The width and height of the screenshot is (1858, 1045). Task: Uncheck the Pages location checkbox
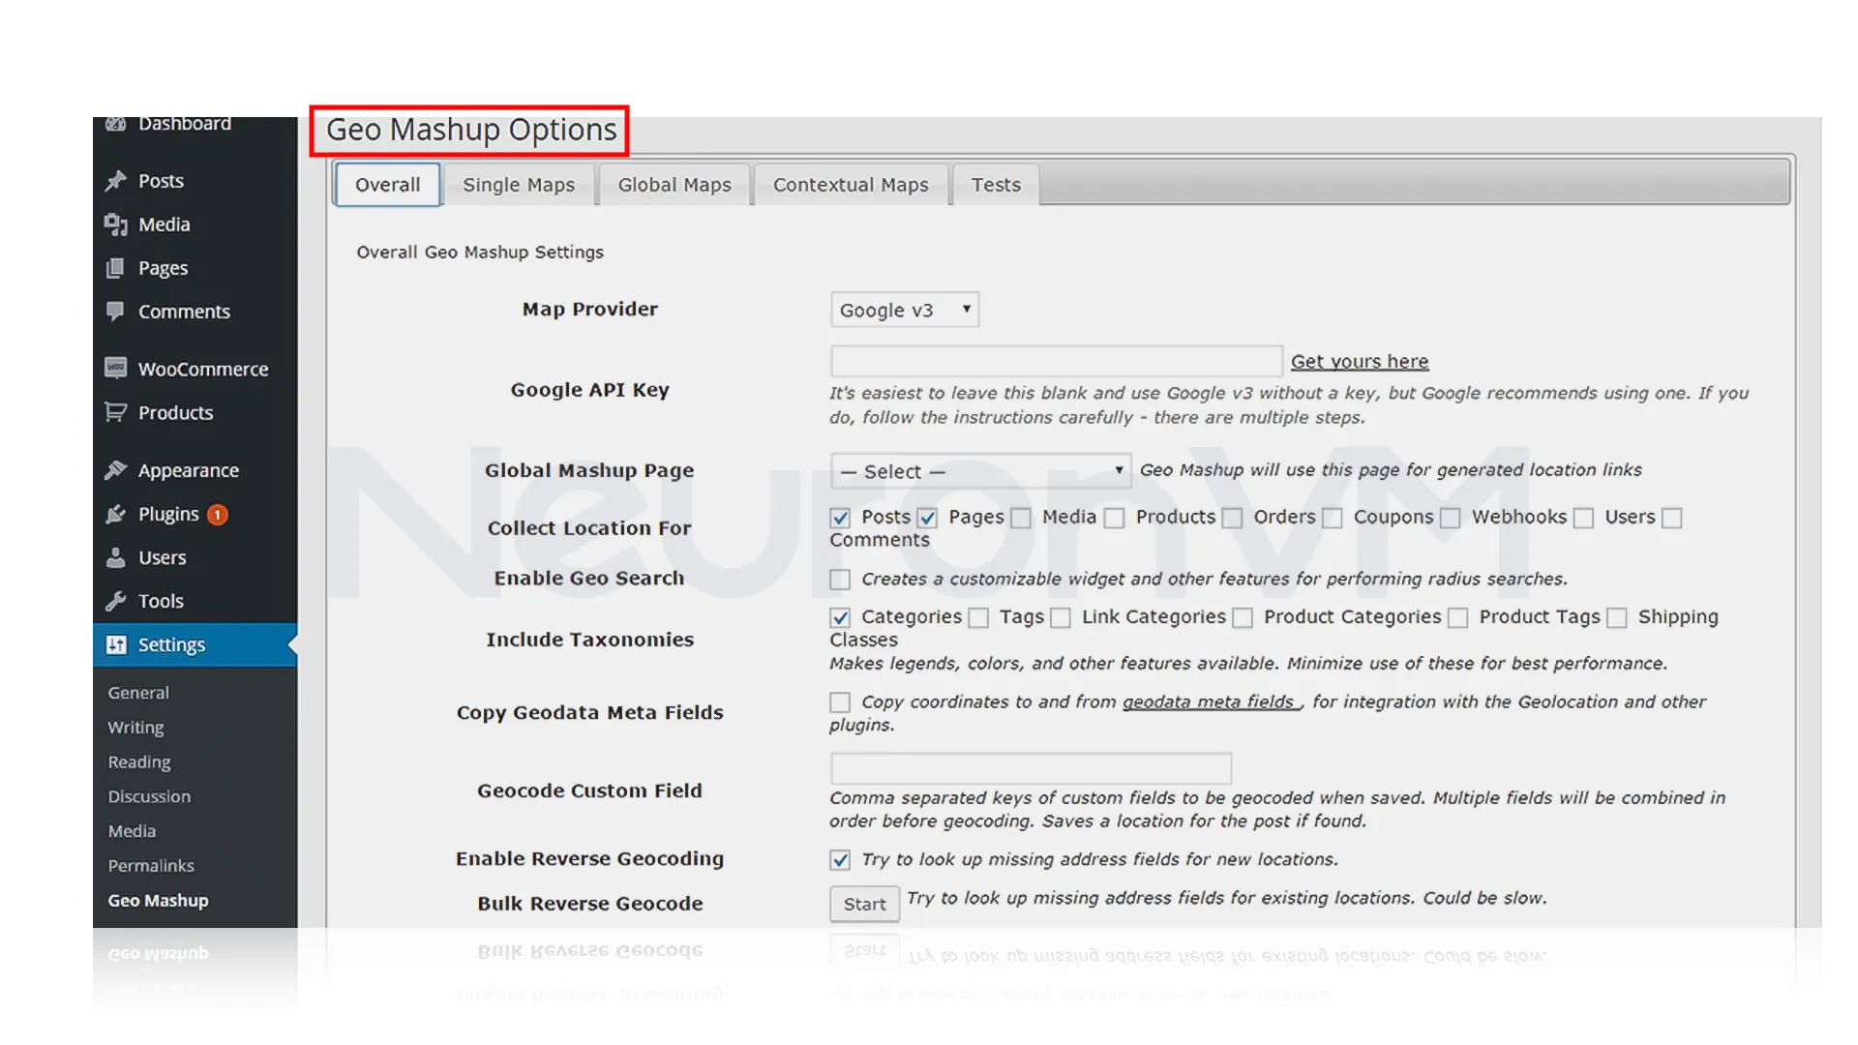tap(927, 518)
